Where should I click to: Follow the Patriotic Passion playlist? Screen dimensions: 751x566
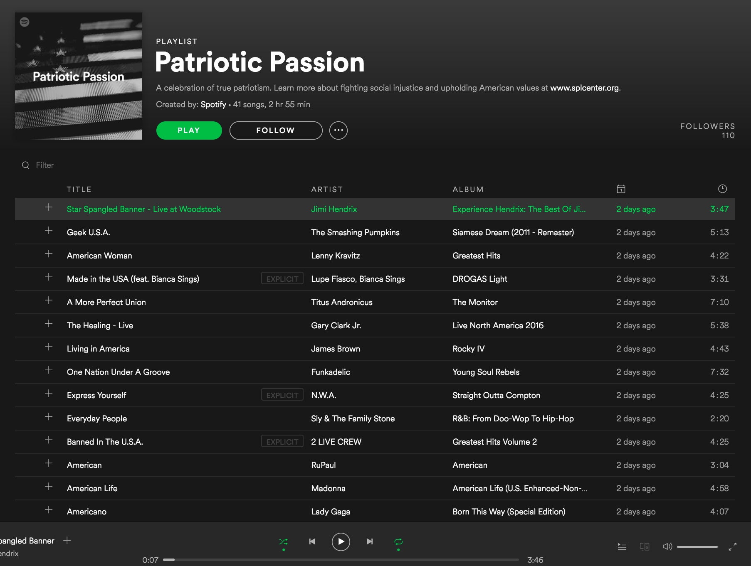point(276,130)
